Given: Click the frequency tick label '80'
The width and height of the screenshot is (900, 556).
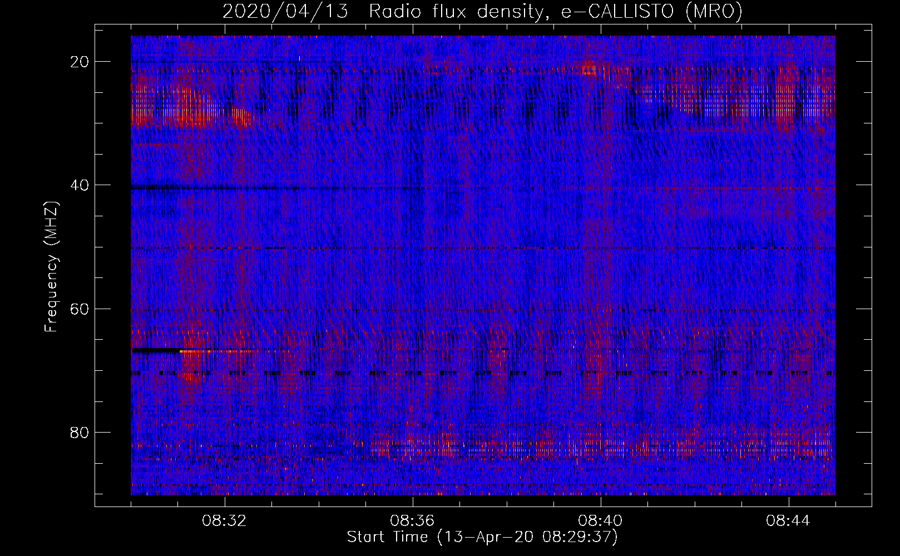Looking at the screenshot, I should 80,432.
